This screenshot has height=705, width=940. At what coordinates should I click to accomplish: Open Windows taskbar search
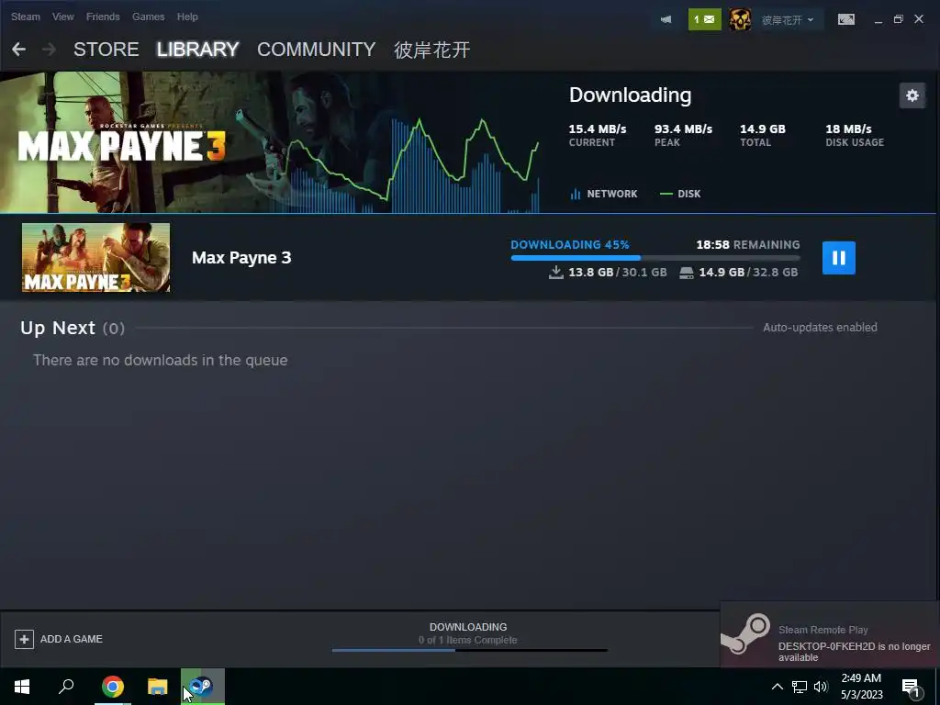coord(66,687)
